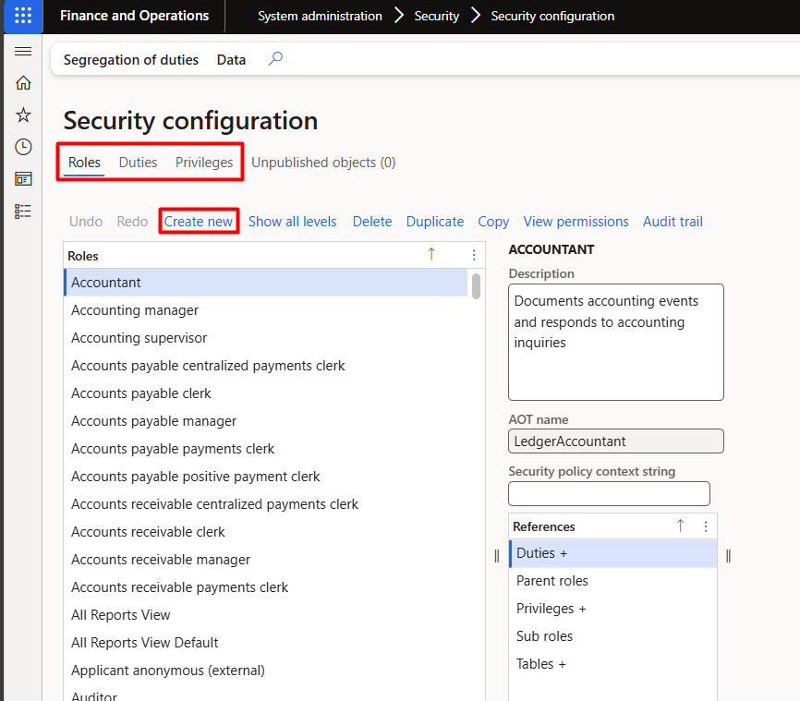This screenshot has height=701, width=800.
Task: Click the Delete button
Action: (372, 222)
